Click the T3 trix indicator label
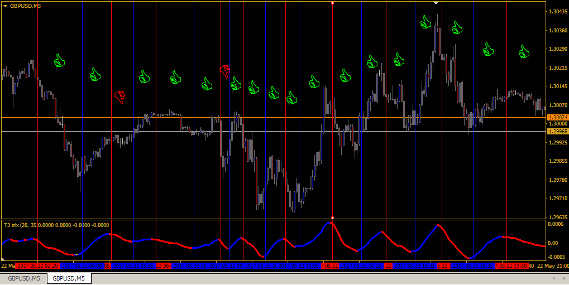Viewport: 569px width, 285px height. (56, 225)
